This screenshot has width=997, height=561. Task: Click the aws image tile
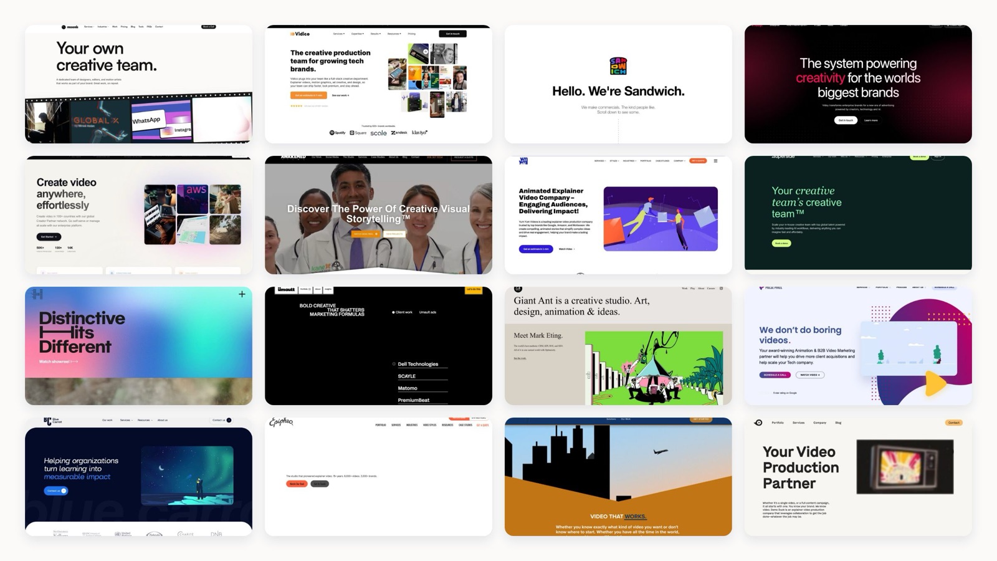pyautogui.click(x=193, y=199)
